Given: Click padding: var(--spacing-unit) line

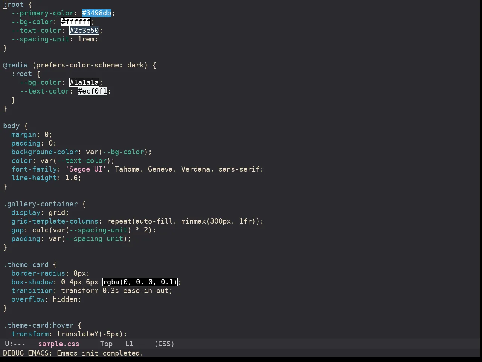Looking at the screenshot, I should point(71,239).
